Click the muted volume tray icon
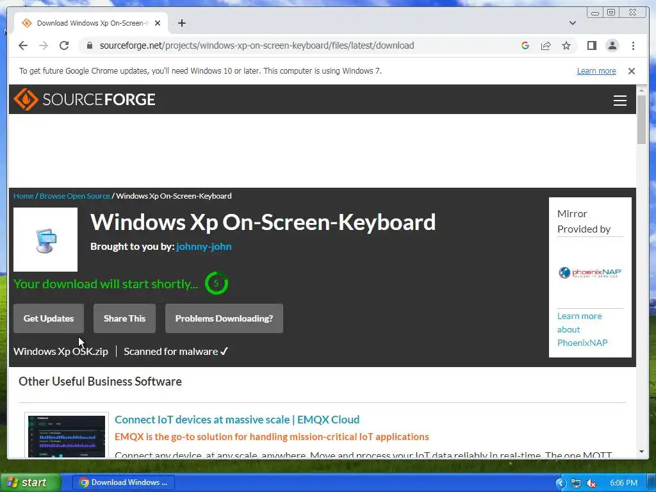The width and height of the screenshot is (656, 492). (591, 483)
